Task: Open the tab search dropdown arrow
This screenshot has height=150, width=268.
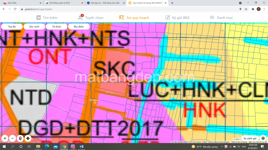Action: [240, 3]
